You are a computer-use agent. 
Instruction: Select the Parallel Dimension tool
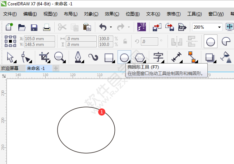click(x=176, y=57)
